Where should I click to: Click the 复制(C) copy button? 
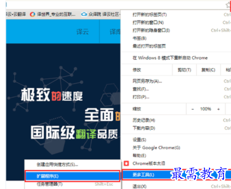point(208,70)
